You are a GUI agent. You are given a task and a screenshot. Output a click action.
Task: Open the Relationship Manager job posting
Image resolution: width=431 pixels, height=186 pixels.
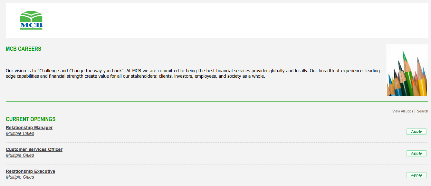click(x=29, y=128)
